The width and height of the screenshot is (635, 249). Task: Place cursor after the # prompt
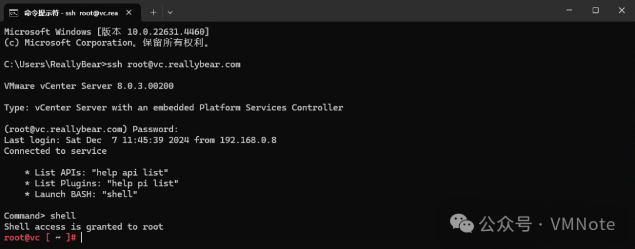[x=81, y=237]
